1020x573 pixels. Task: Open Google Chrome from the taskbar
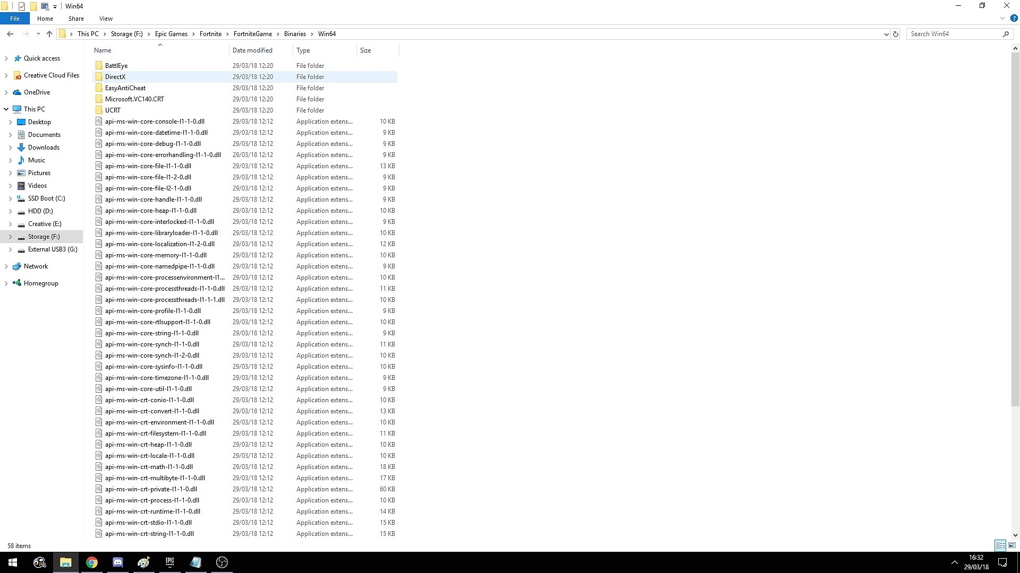pos(92,562)
